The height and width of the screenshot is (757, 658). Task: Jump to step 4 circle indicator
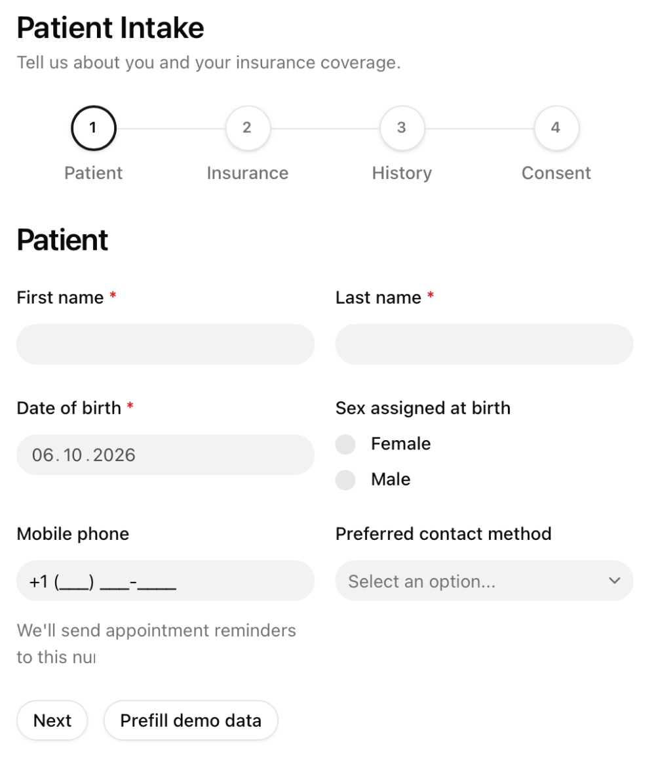click(x=556, y=128)
